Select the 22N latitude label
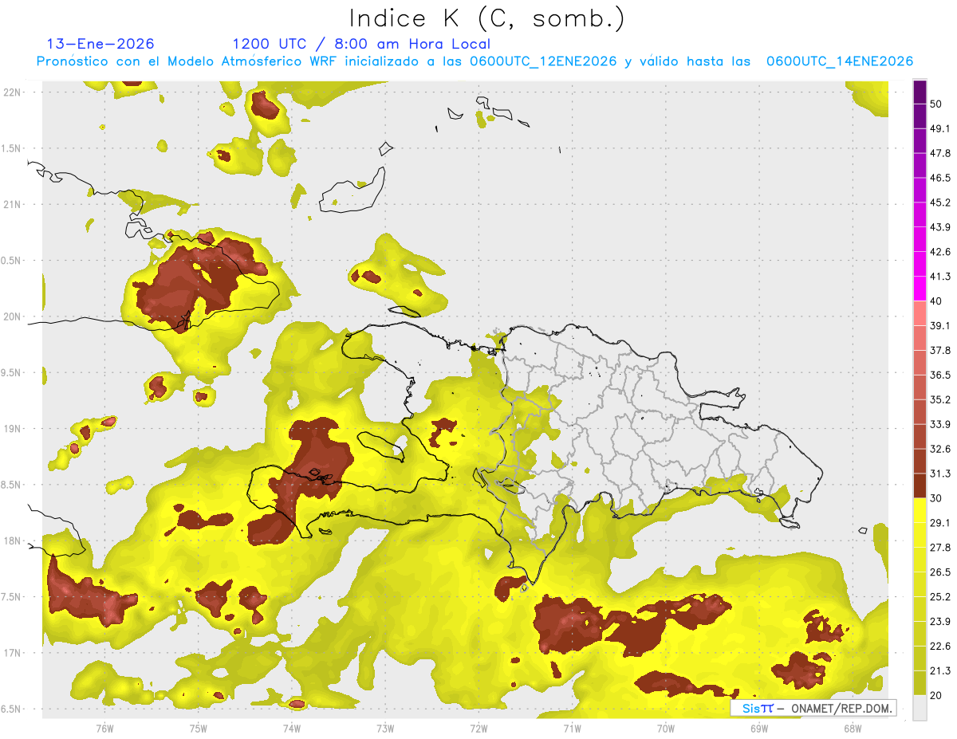The width and height of the screenshot is (957, 739). click(x=11, y=92)
